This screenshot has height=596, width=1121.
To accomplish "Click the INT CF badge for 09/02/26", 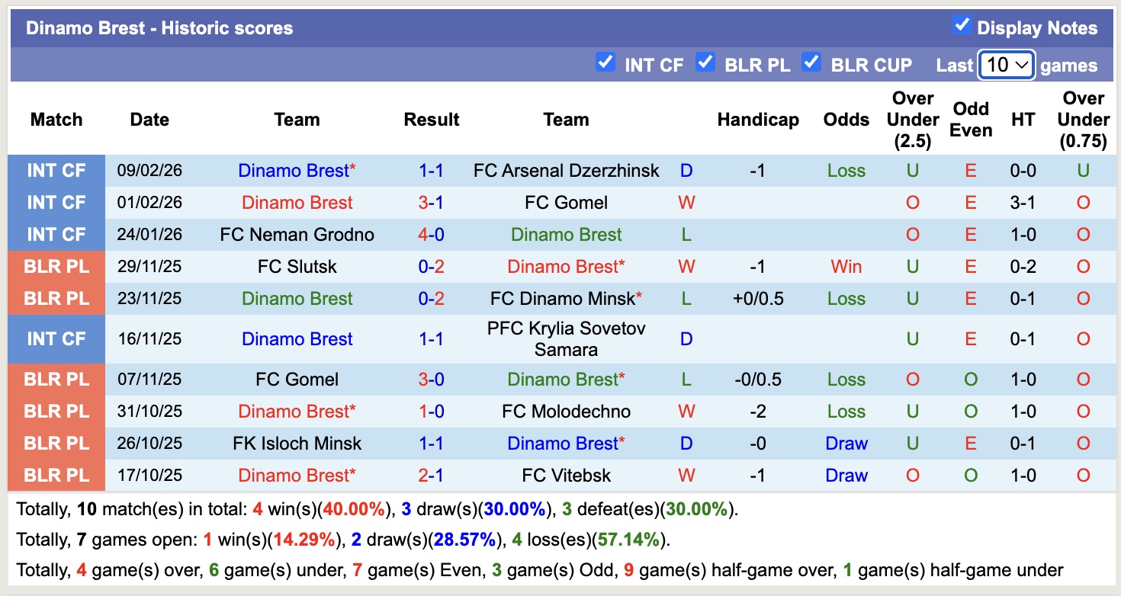I will point(56,171).
